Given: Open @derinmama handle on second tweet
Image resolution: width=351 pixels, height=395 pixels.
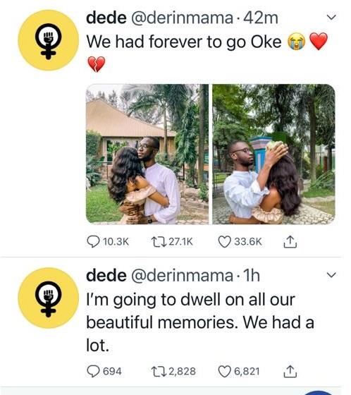Looking at the screenshot, I should (x=183, y=275).
